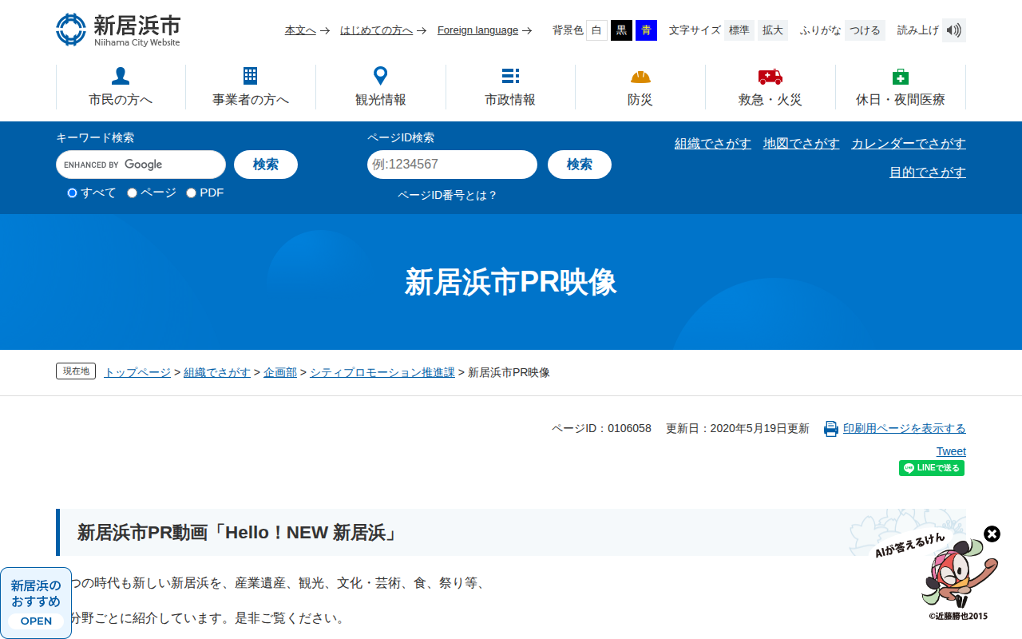This screenshot has width=1022, height=639.
Task: Click the Tweet share link
Action: coord(951,451)
